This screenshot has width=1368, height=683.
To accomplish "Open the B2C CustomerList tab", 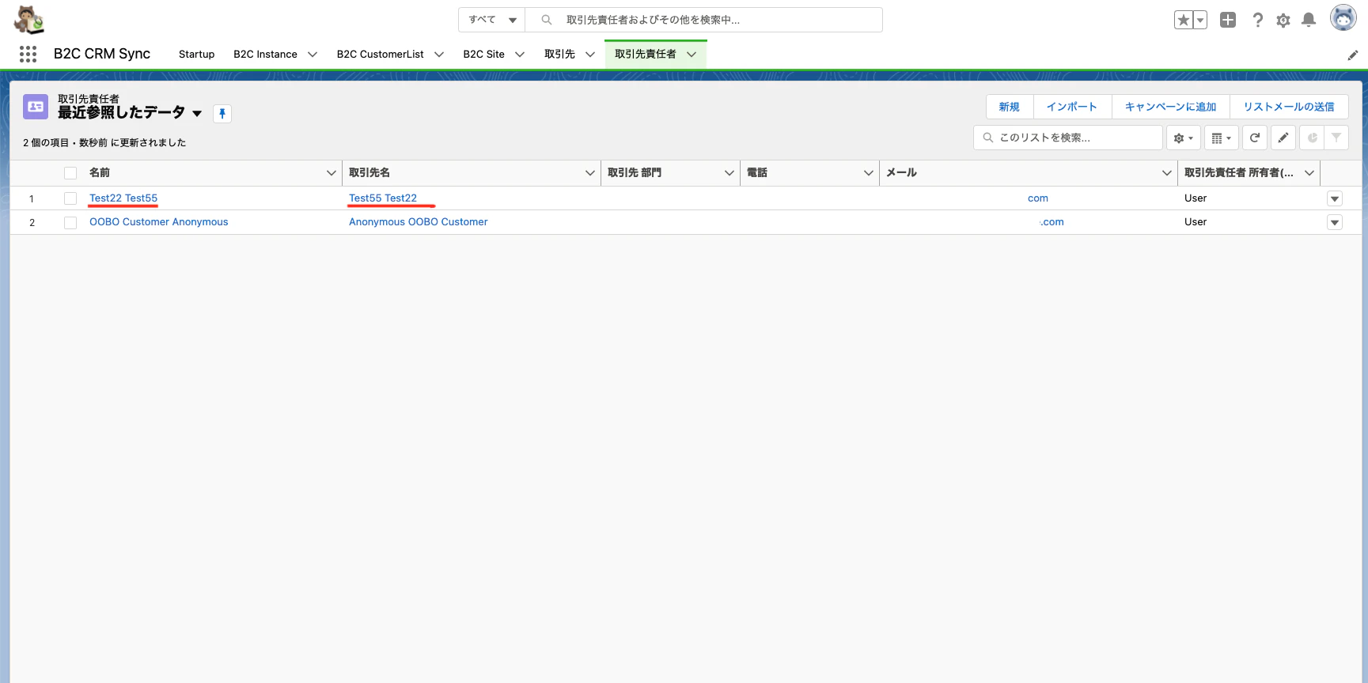I will [x=380, y=55].
